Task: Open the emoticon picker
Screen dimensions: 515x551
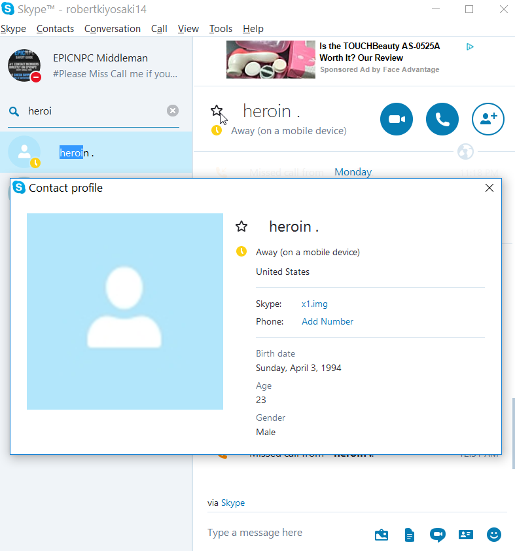Action: 494,535
